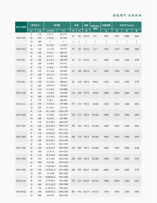
Task: Select the flow value 7.1-23.5
Action: pos(50,89)
